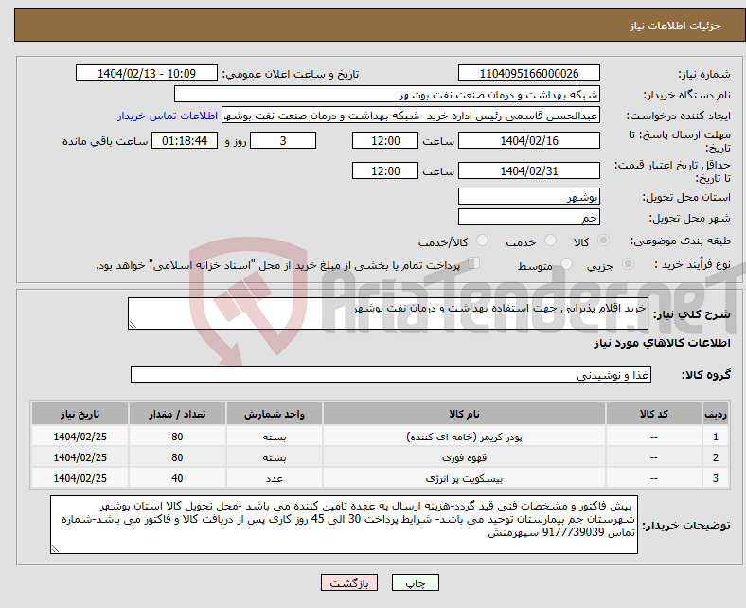Click the ردیف column header
This screenshot has height=608, width=746.
coord(716,414)
